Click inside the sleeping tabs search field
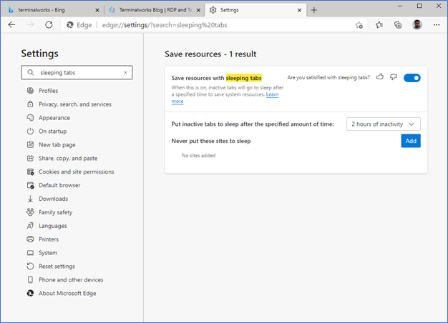Image resolution: width=448 pixels, height=323 pixels. 77,72
